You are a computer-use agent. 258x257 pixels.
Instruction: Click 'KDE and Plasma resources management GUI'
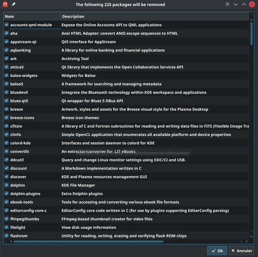pos(104,177)
